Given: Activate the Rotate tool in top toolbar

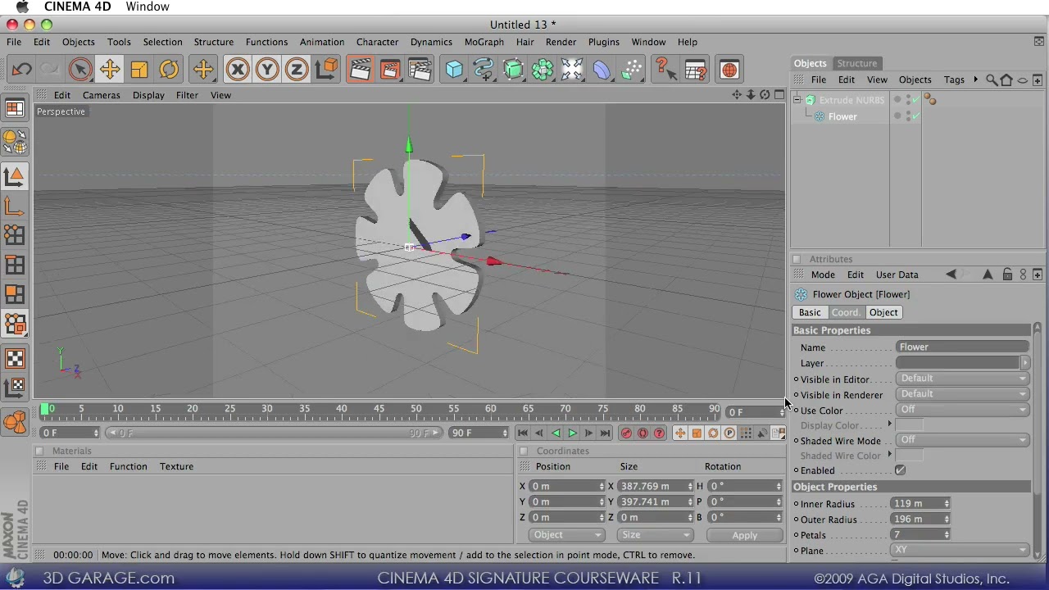Looking at the screenshot, I should pyautogui.click(x=168, y=70).
